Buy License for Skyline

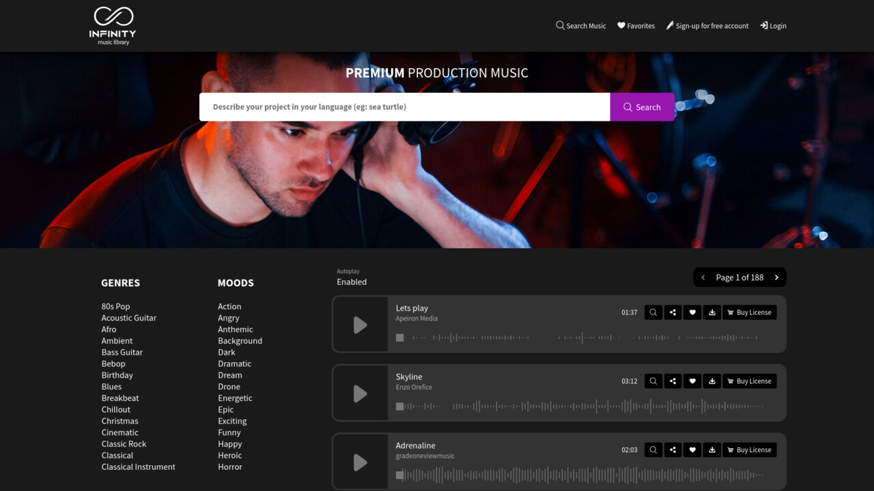(x=750, y=381)
